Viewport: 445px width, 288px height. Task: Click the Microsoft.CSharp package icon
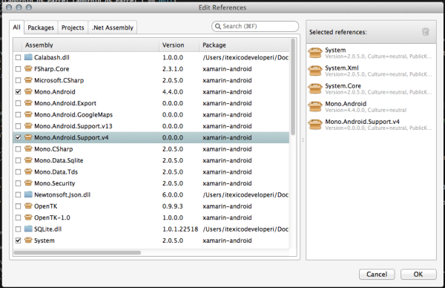point(28,80)
